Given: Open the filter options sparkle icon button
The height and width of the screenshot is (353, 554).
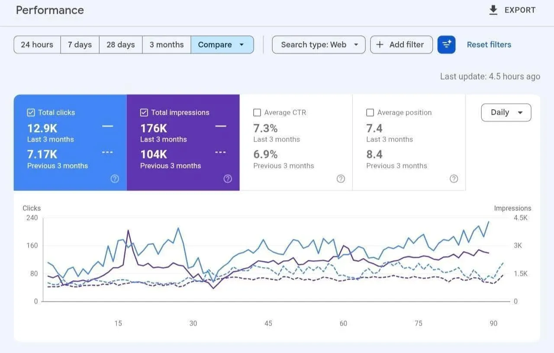Looking at the screenshot, I should click(x=446, y=45).
